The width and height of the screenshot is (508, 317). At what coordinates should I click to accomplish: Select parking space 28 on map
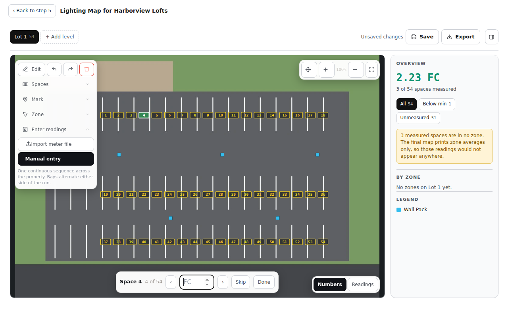221,195
